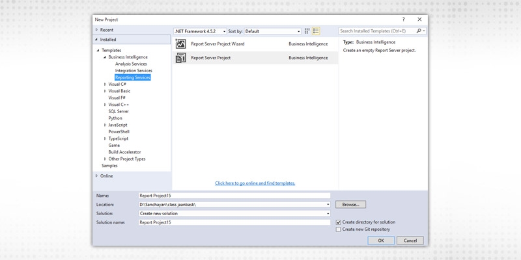Viewport: 521px width, 260px height.
Task: Click the search magnifier icon
Action: coord(420,31)
